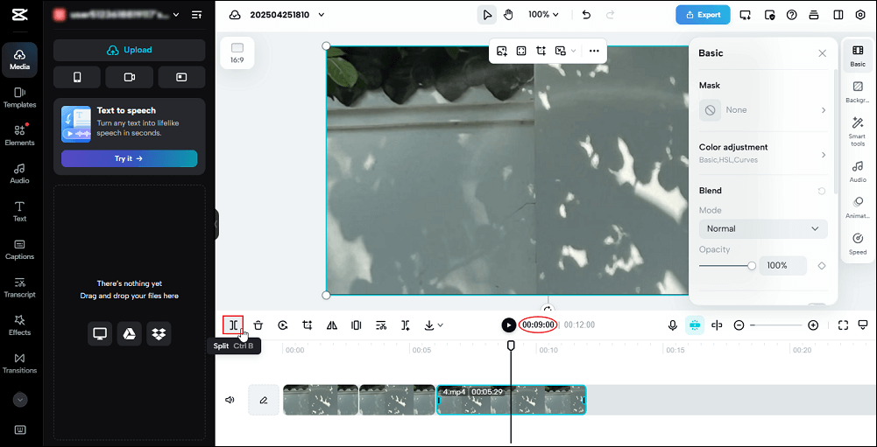The height and width of the screenshot is (447, 877).
Task: Record a voiceover with microphone
Action: tap(673, 325)
